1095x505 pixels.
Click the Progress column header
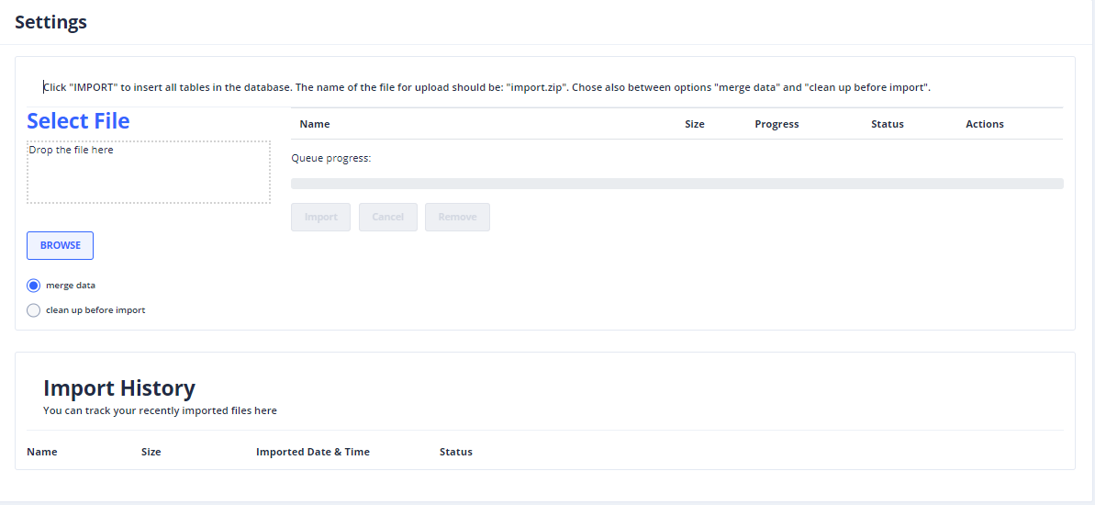coord(777,124)
